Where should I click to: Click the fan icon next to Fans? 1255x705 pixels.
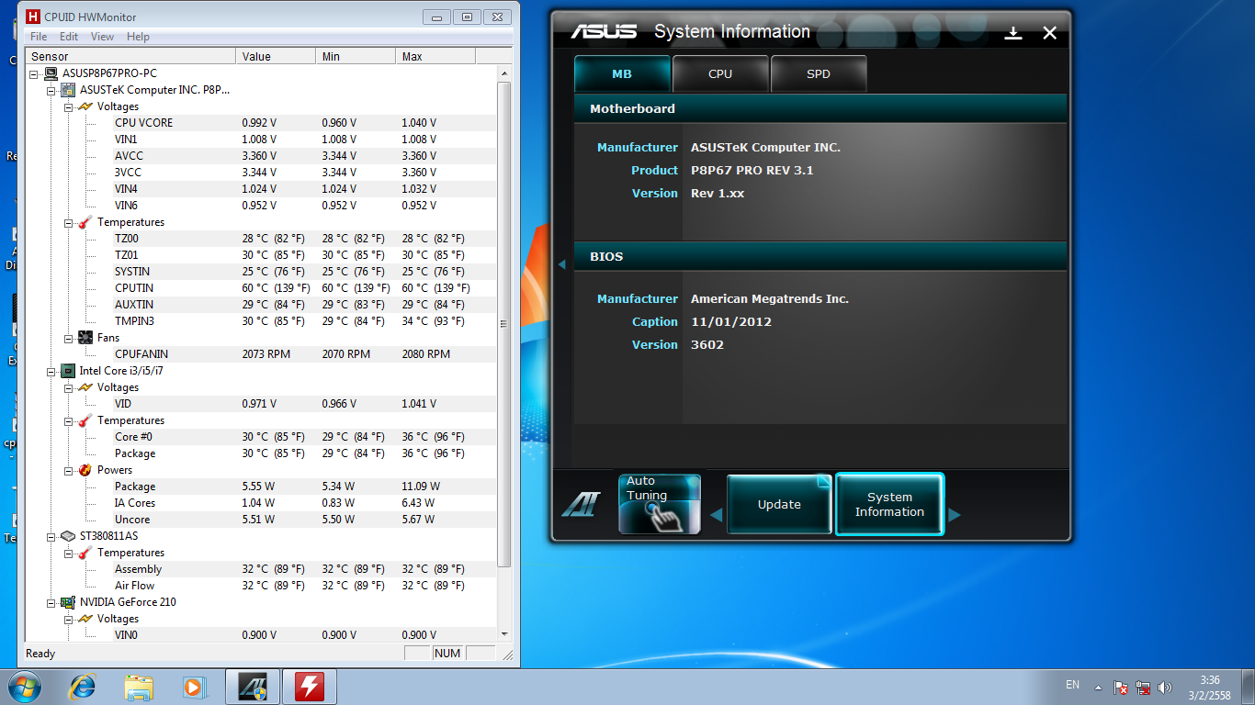tap(85, 338)
